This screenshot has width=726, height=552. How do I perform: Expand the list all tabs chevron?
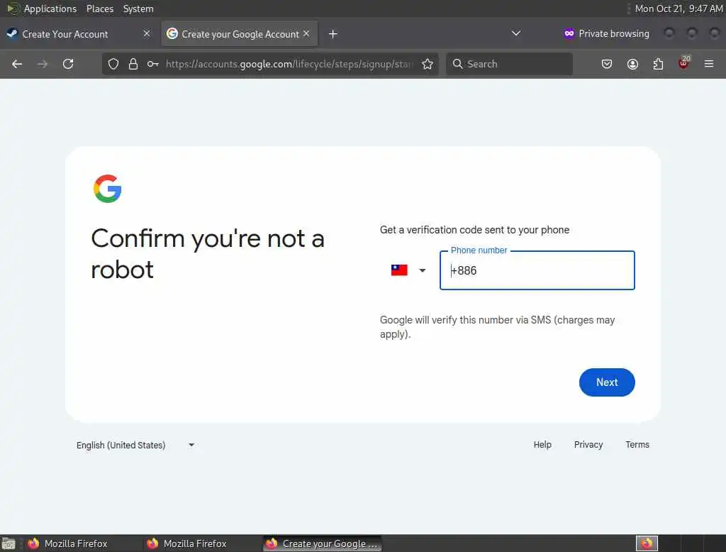tap(516, 33)
